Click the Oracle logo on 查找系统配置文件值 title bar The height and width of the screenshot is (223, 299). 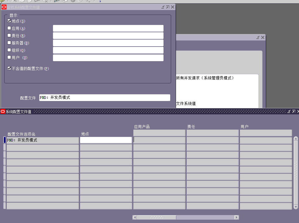pos(4,7)
